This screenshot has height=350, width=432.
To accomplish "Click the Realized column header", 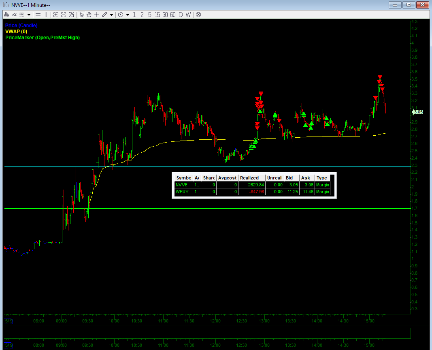I will point(252,178).
